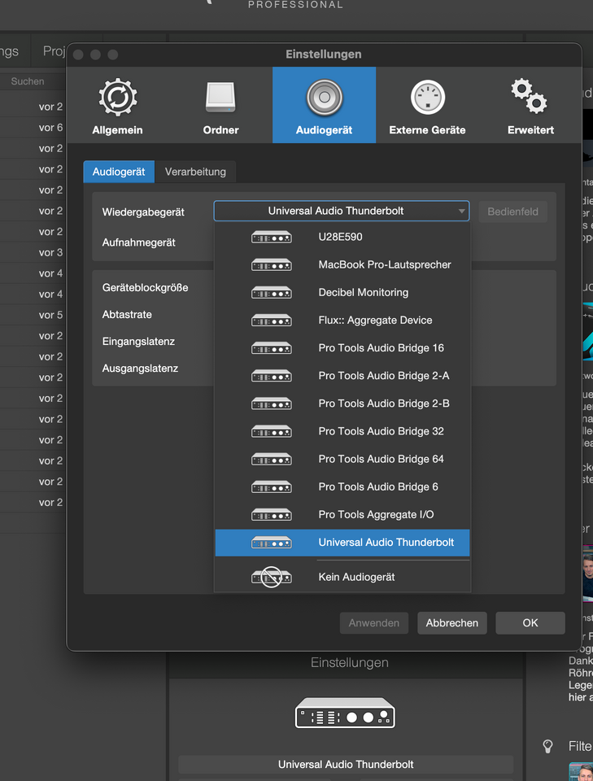Click the Suchen search field in background window

tap(33, 81)
